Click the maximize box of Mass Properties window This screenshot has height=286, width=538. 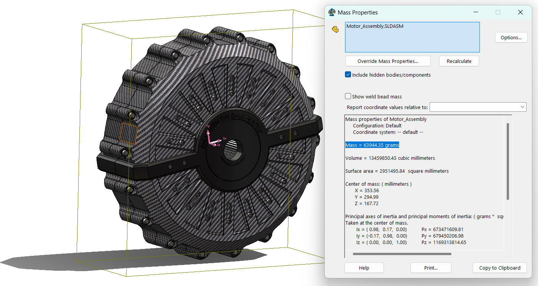pos(498,12)
